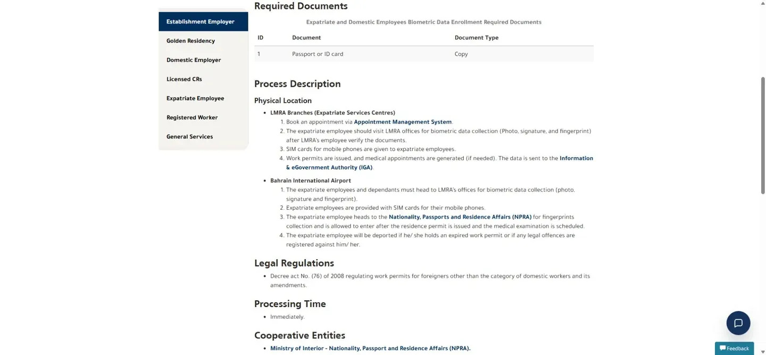Image resolution: width=766 pixels, height=355 pixels.
Task: Follow Information & eGovernment Authority (IGA) link
Action: pyautogui.click(x=439, y=163)
